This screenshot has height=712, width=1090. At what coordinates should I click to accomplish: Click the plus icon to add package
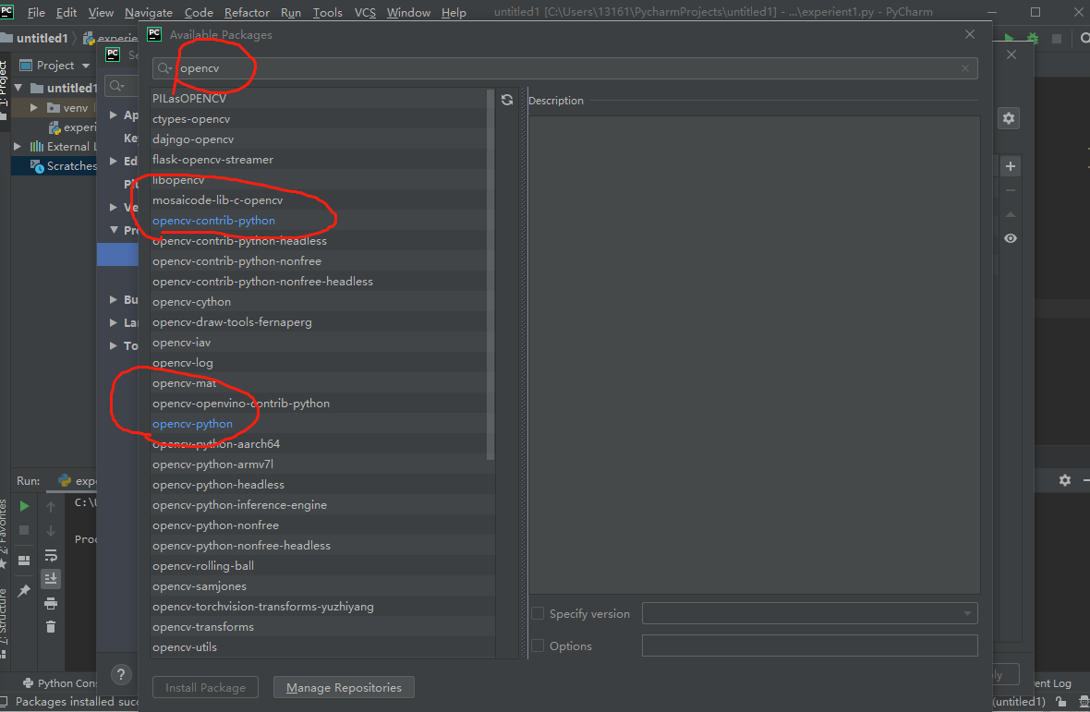point(1011,166)
